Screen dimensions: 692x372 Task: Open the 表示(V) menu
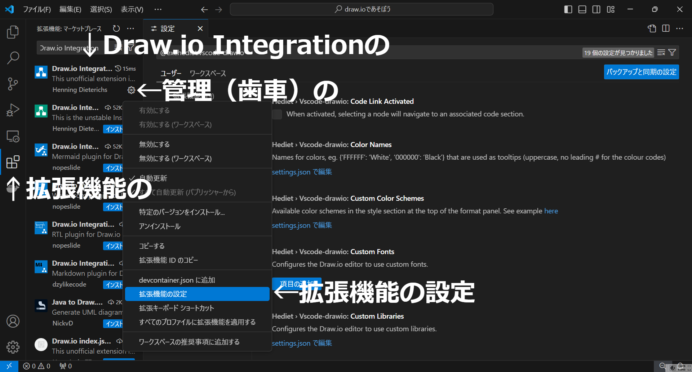[x=131, y=9]
